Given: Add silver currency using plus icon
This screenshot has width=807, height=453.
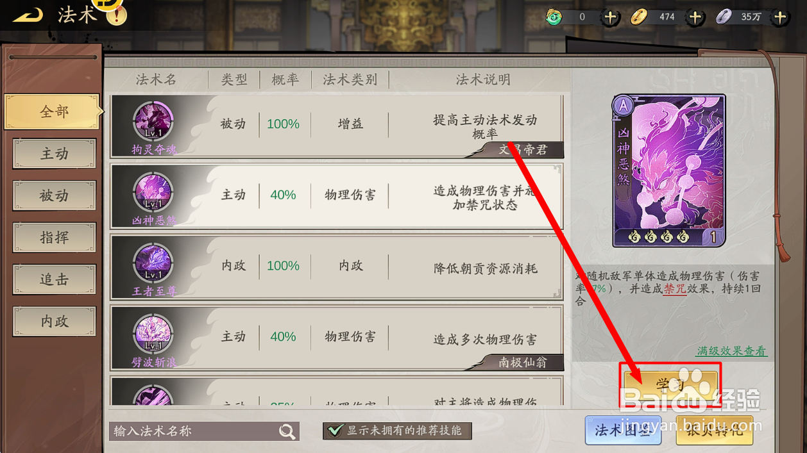Looking at the screenshot, I should pos(780,17).
